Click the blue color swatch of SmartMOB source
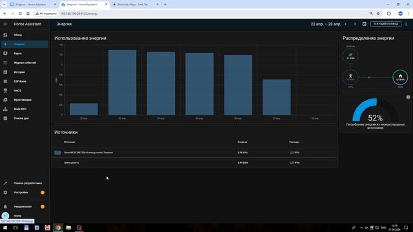The image size is (413, 232). tap(57, 153)
